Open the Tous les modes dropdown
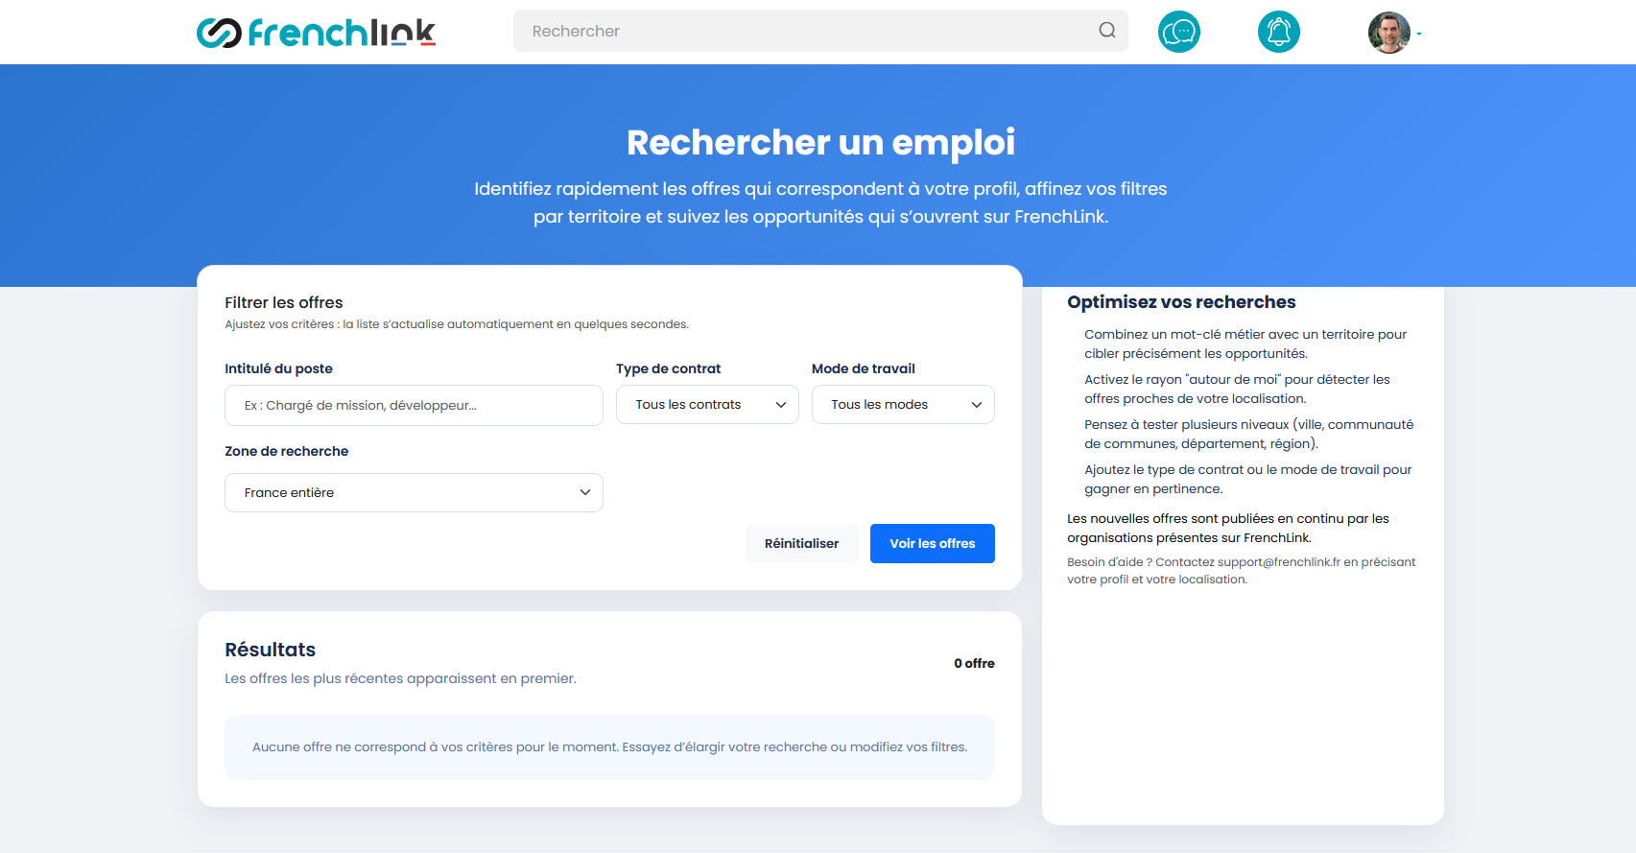This screenshot has height=853, width=1636. click(903, 405)
